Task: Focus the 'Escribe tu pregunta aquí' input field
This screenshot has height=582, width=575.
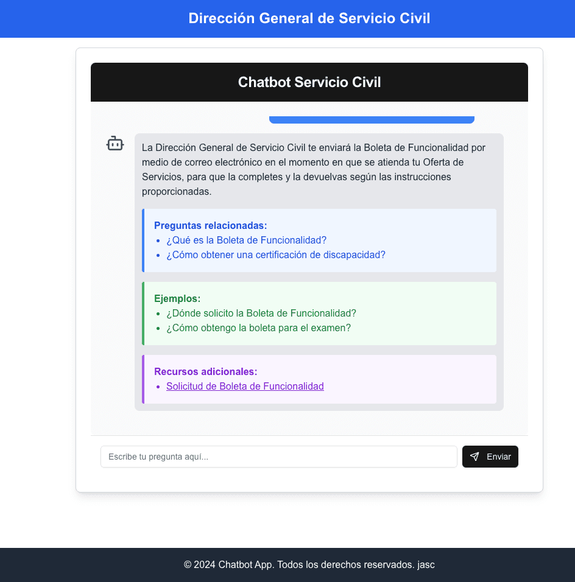Action: coord(278,456)
